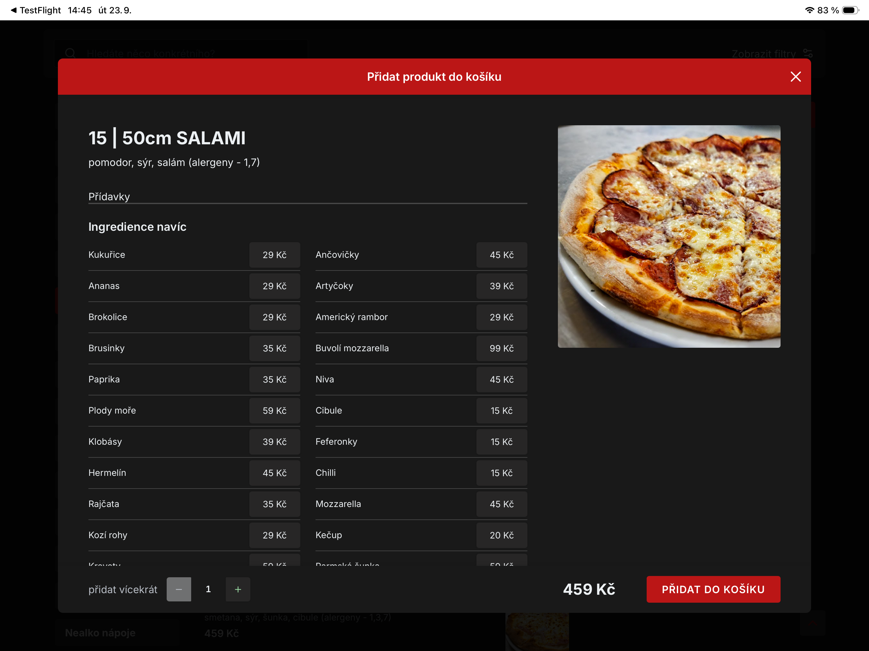This screenshot has height=651, width=869.
Task: Add Cibule for 15 Kč
Action: click(x=502, y=410)
